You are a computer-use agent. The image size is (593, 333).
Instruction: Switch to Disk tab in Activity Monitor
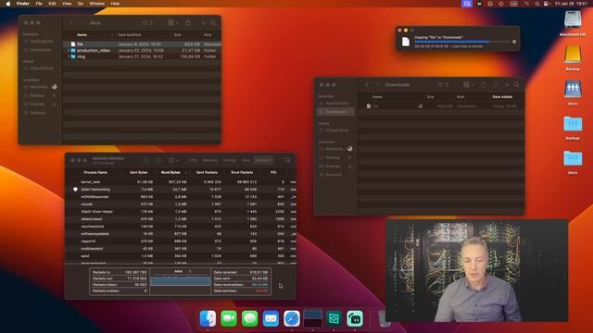[246, 160]
